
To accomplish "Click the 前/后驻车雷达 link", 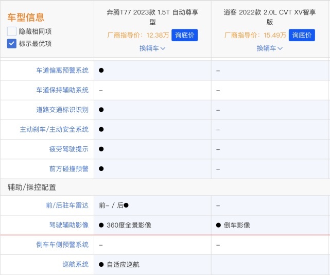I will coord(67,205).
